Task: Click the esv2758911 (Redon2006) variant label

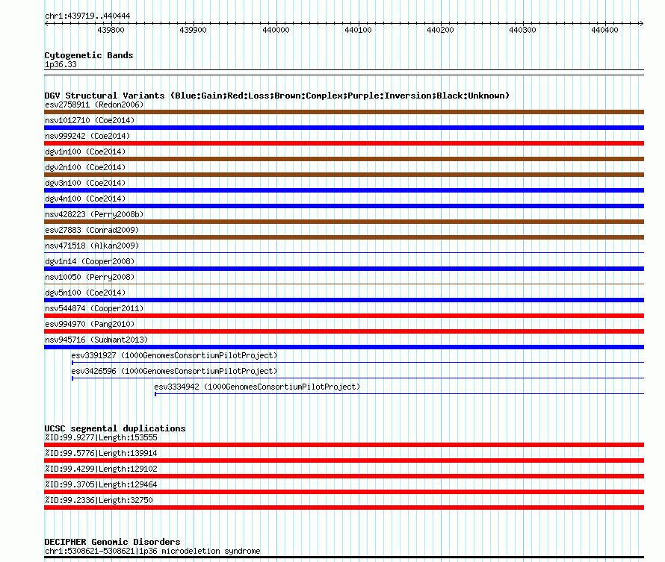Action: [x=94, y=104]
